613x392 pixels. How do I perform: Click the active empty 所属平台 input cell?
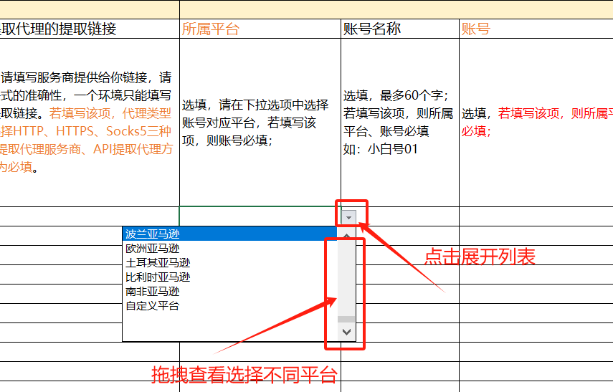click(260, 216)
